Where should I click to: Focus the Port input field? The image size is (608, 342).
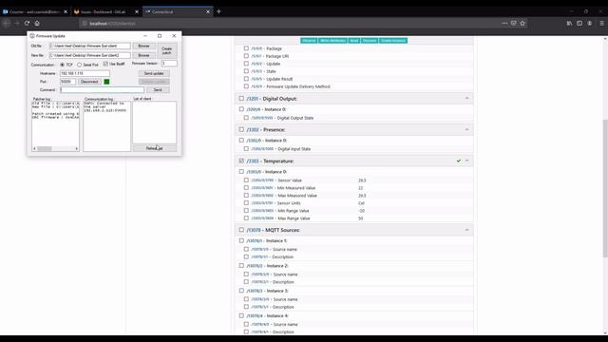coord(67,82)
